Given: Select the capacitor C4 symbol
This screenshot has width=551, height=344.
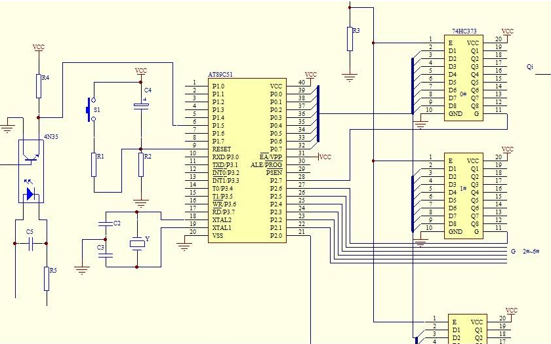Looking at the screenshot, I should tap(140, 105).
